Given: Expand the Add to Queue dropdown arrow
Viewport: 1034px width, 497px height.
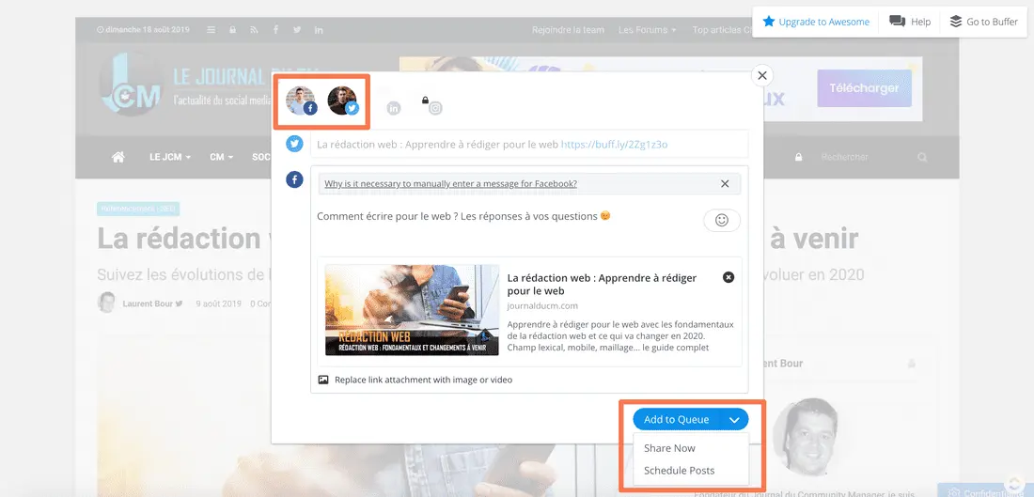Looking at the screenshot, I should click(735, 420).
